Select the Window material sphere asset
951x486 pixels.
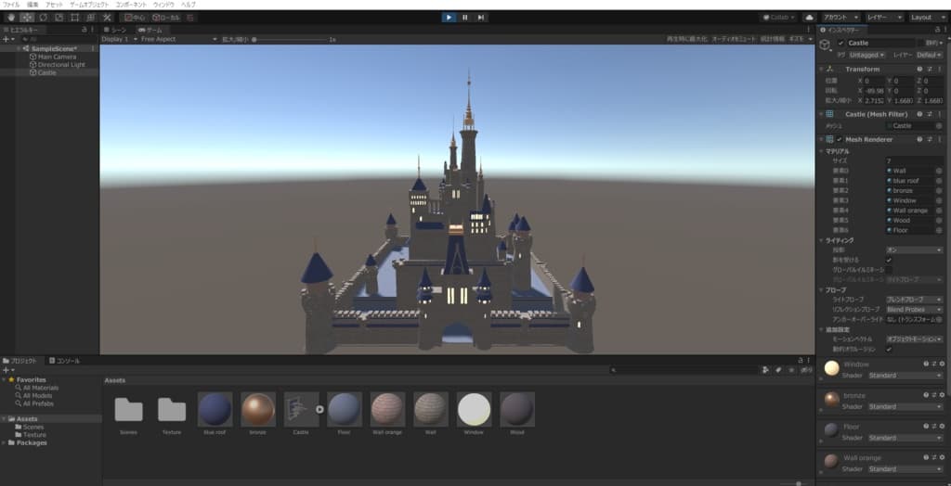(475, 409)
